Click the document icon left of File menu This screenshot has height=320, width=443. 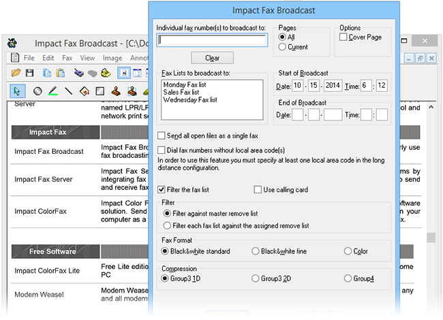click(x=15, y=58)
